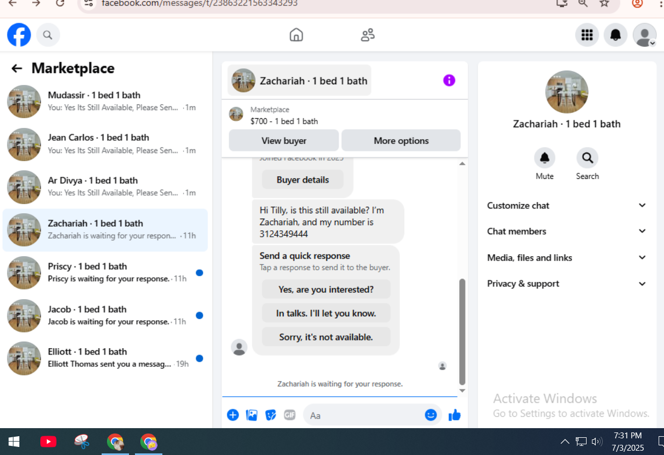Open the taskbar volume control
The height and width of the screenshot is (455, 664).
[x=597, y=442]
